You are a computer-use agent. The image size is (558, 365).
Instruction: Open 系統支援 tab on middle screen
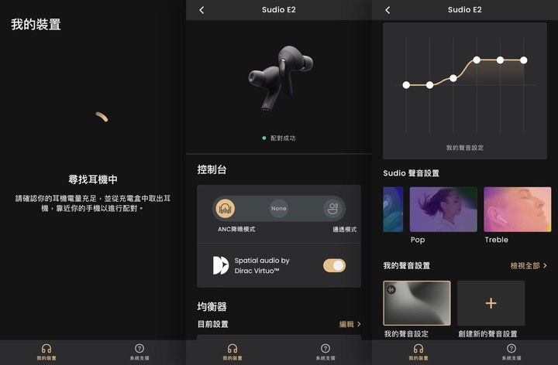coord(325,352)
